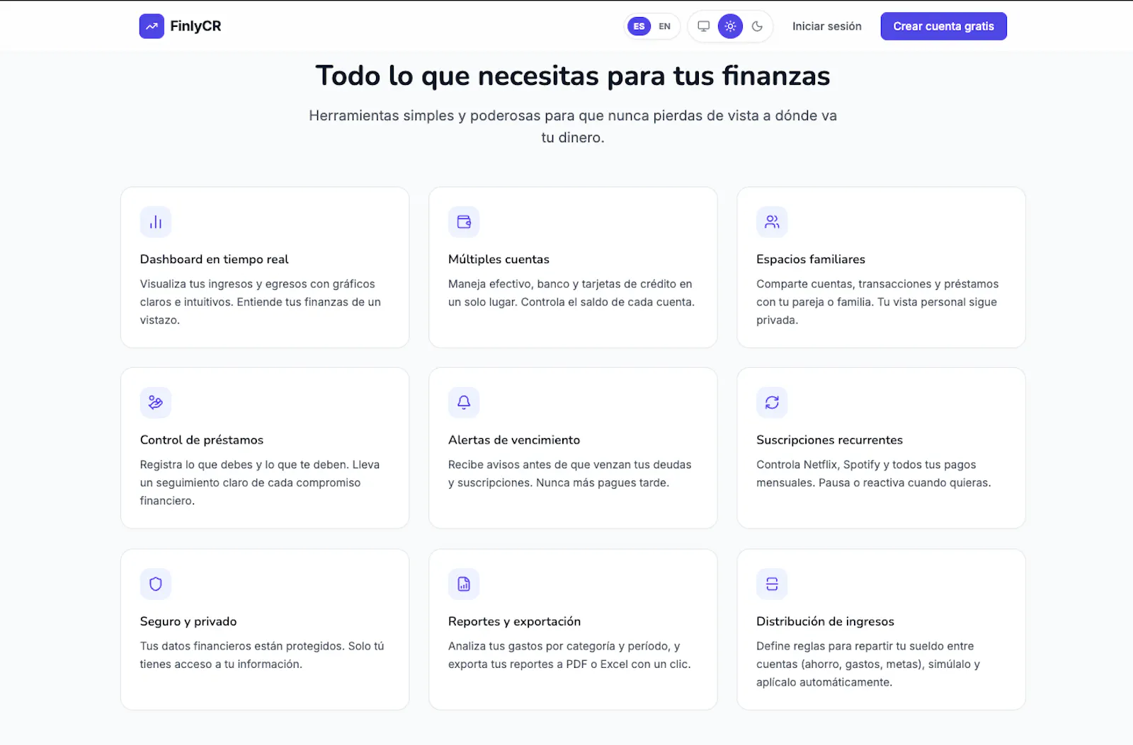
Task: Click description 'Tus datos financieros están protegidos'
Action: pos(262,655)
